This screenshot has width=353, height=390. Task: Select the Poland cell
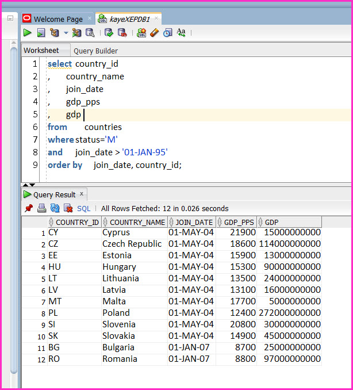[x=135, y=313]
